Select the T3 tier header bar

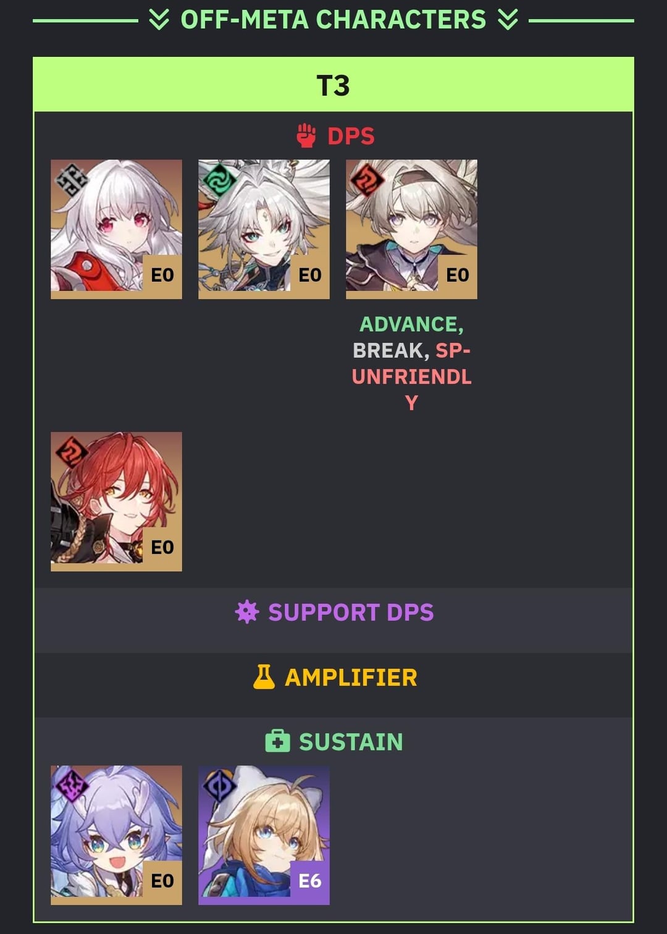333,85
